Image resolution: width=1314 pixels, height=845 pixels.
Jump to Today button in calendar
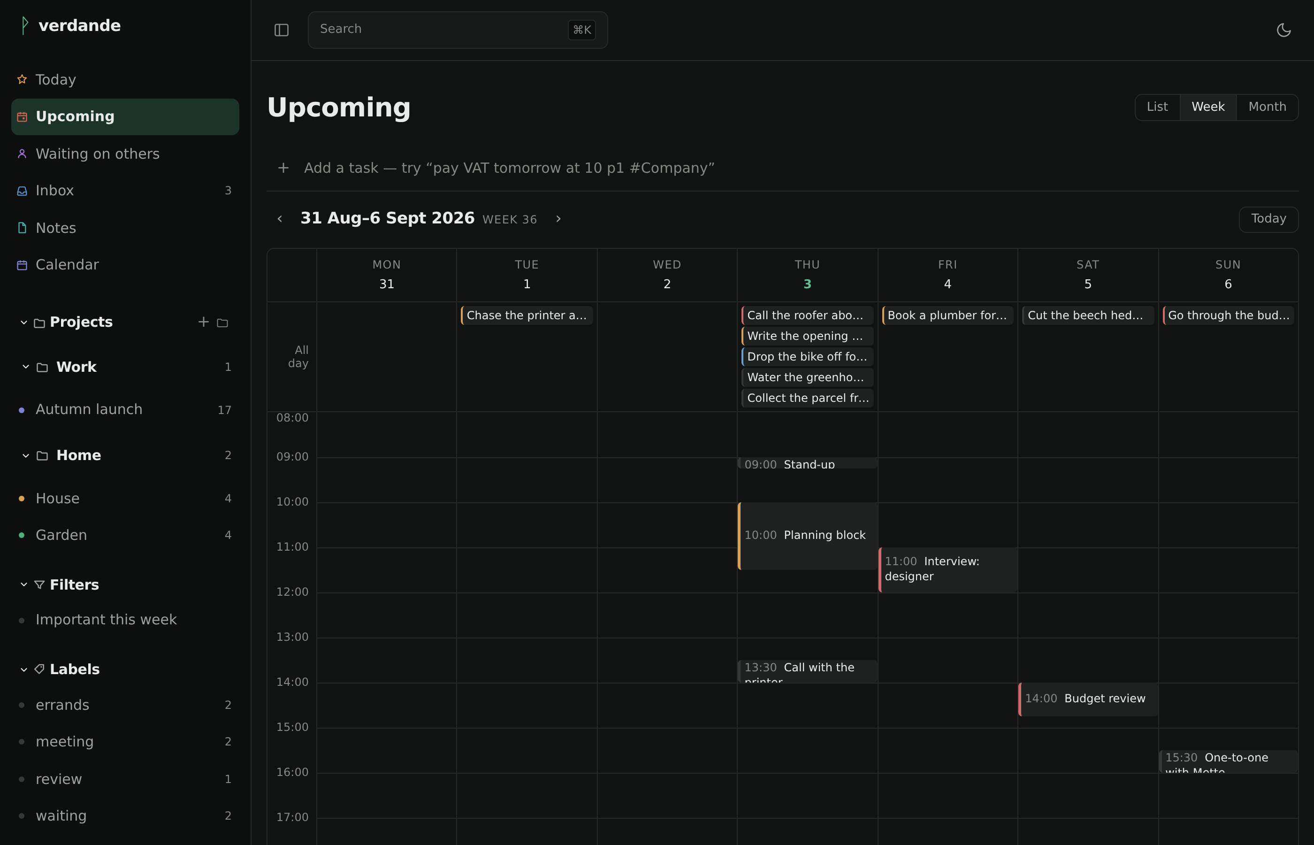(x=1268, y=219)
